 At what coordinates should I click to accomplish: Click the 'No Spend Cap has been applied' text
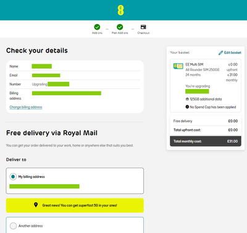pos(213,107)
